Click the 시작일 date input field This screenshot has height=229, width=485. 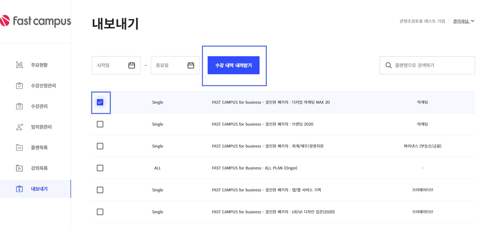tap(116, 65)
